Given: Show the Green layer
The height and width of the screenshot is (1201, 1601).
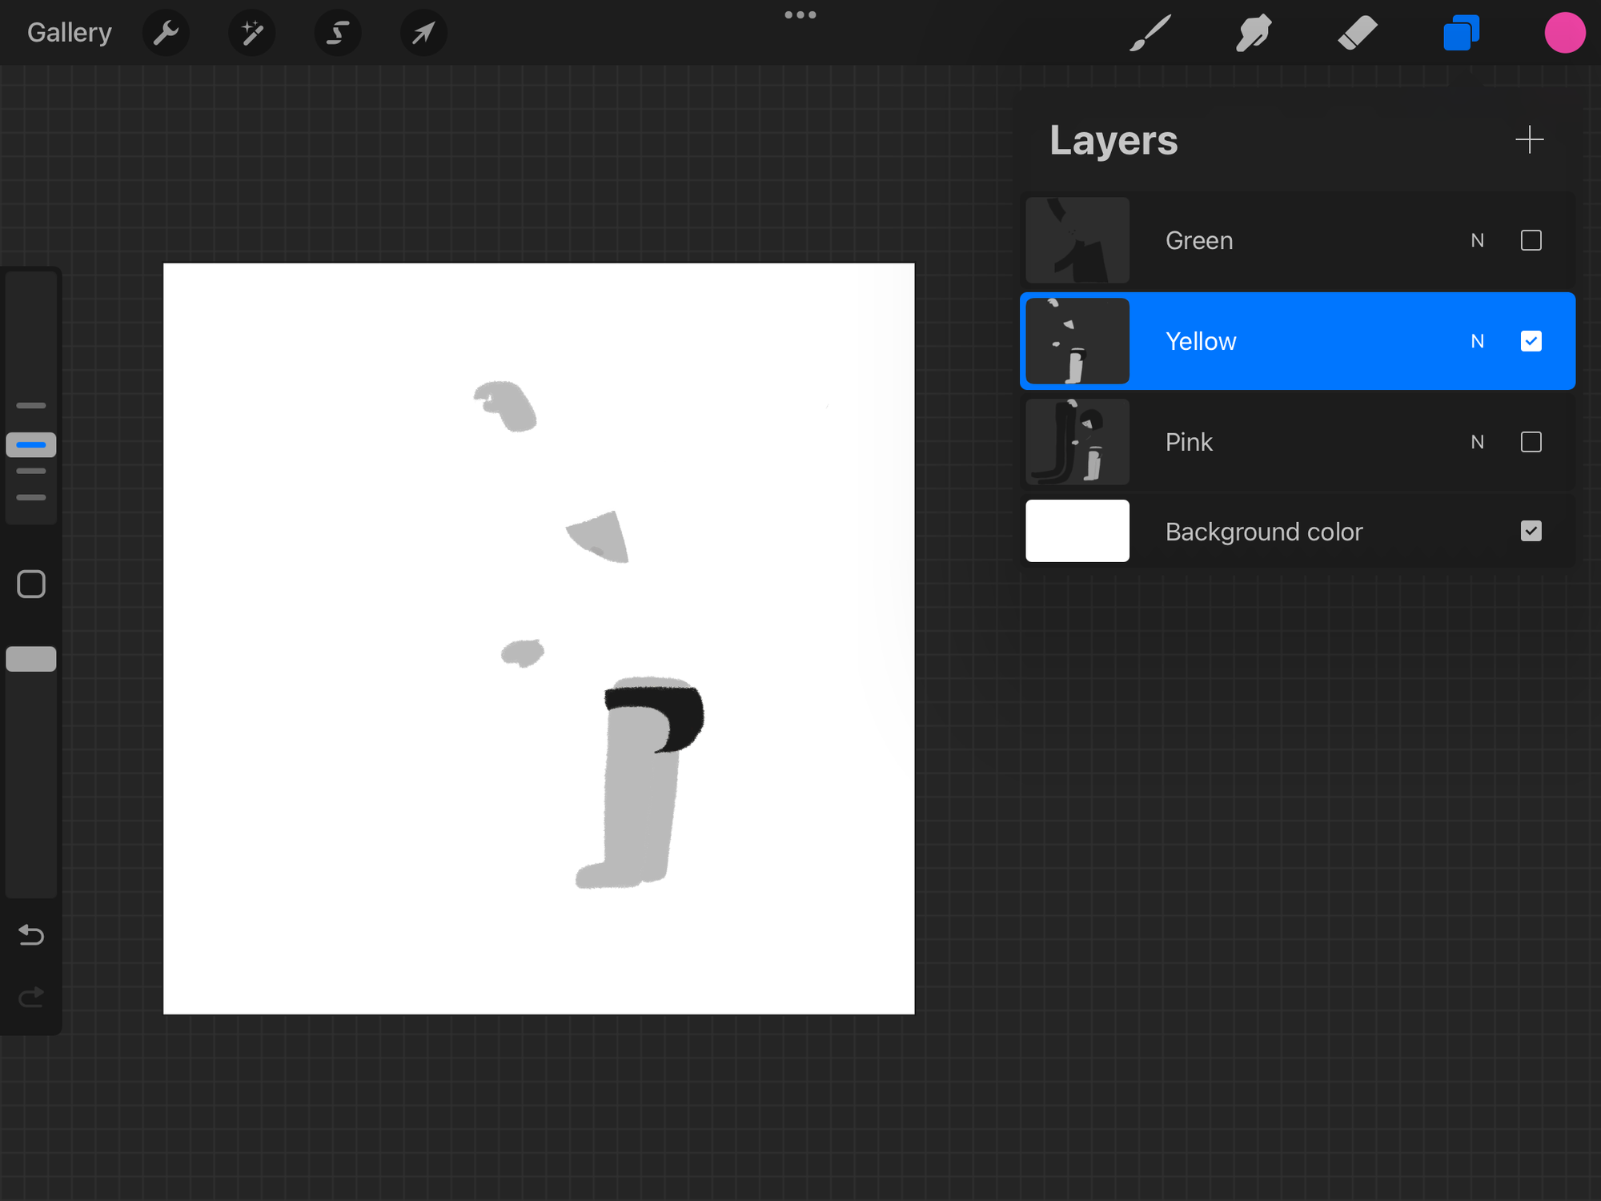Looking at the screenshot, I should coord(1531,240).
